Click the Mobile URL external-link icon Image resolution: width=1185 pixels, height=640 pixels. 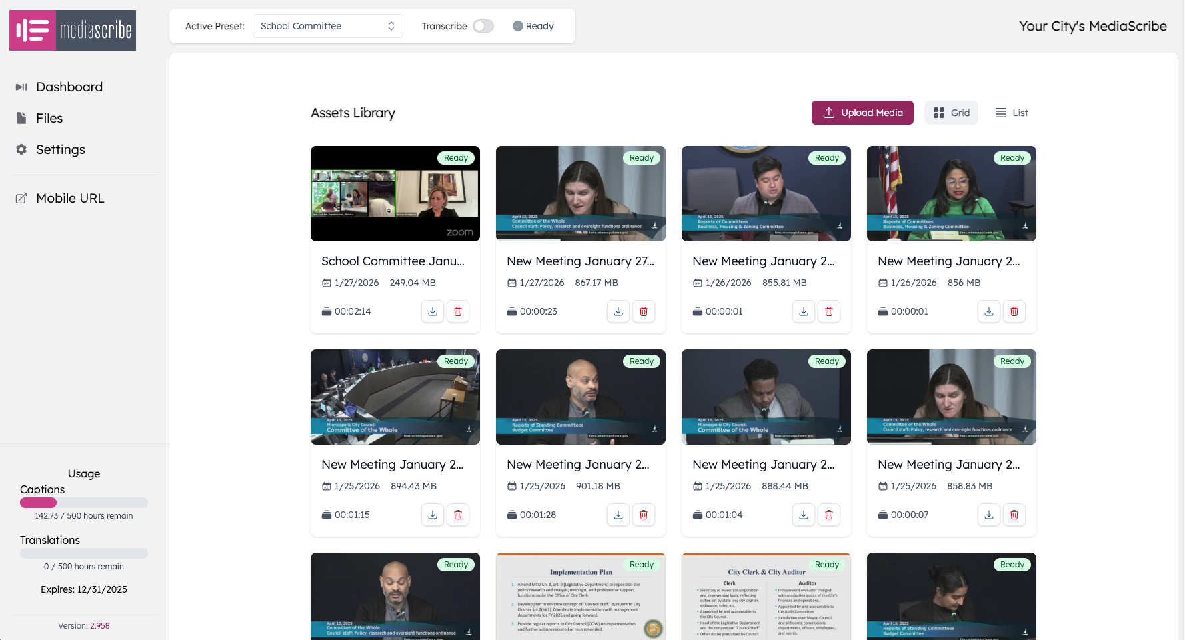[22, 197]
